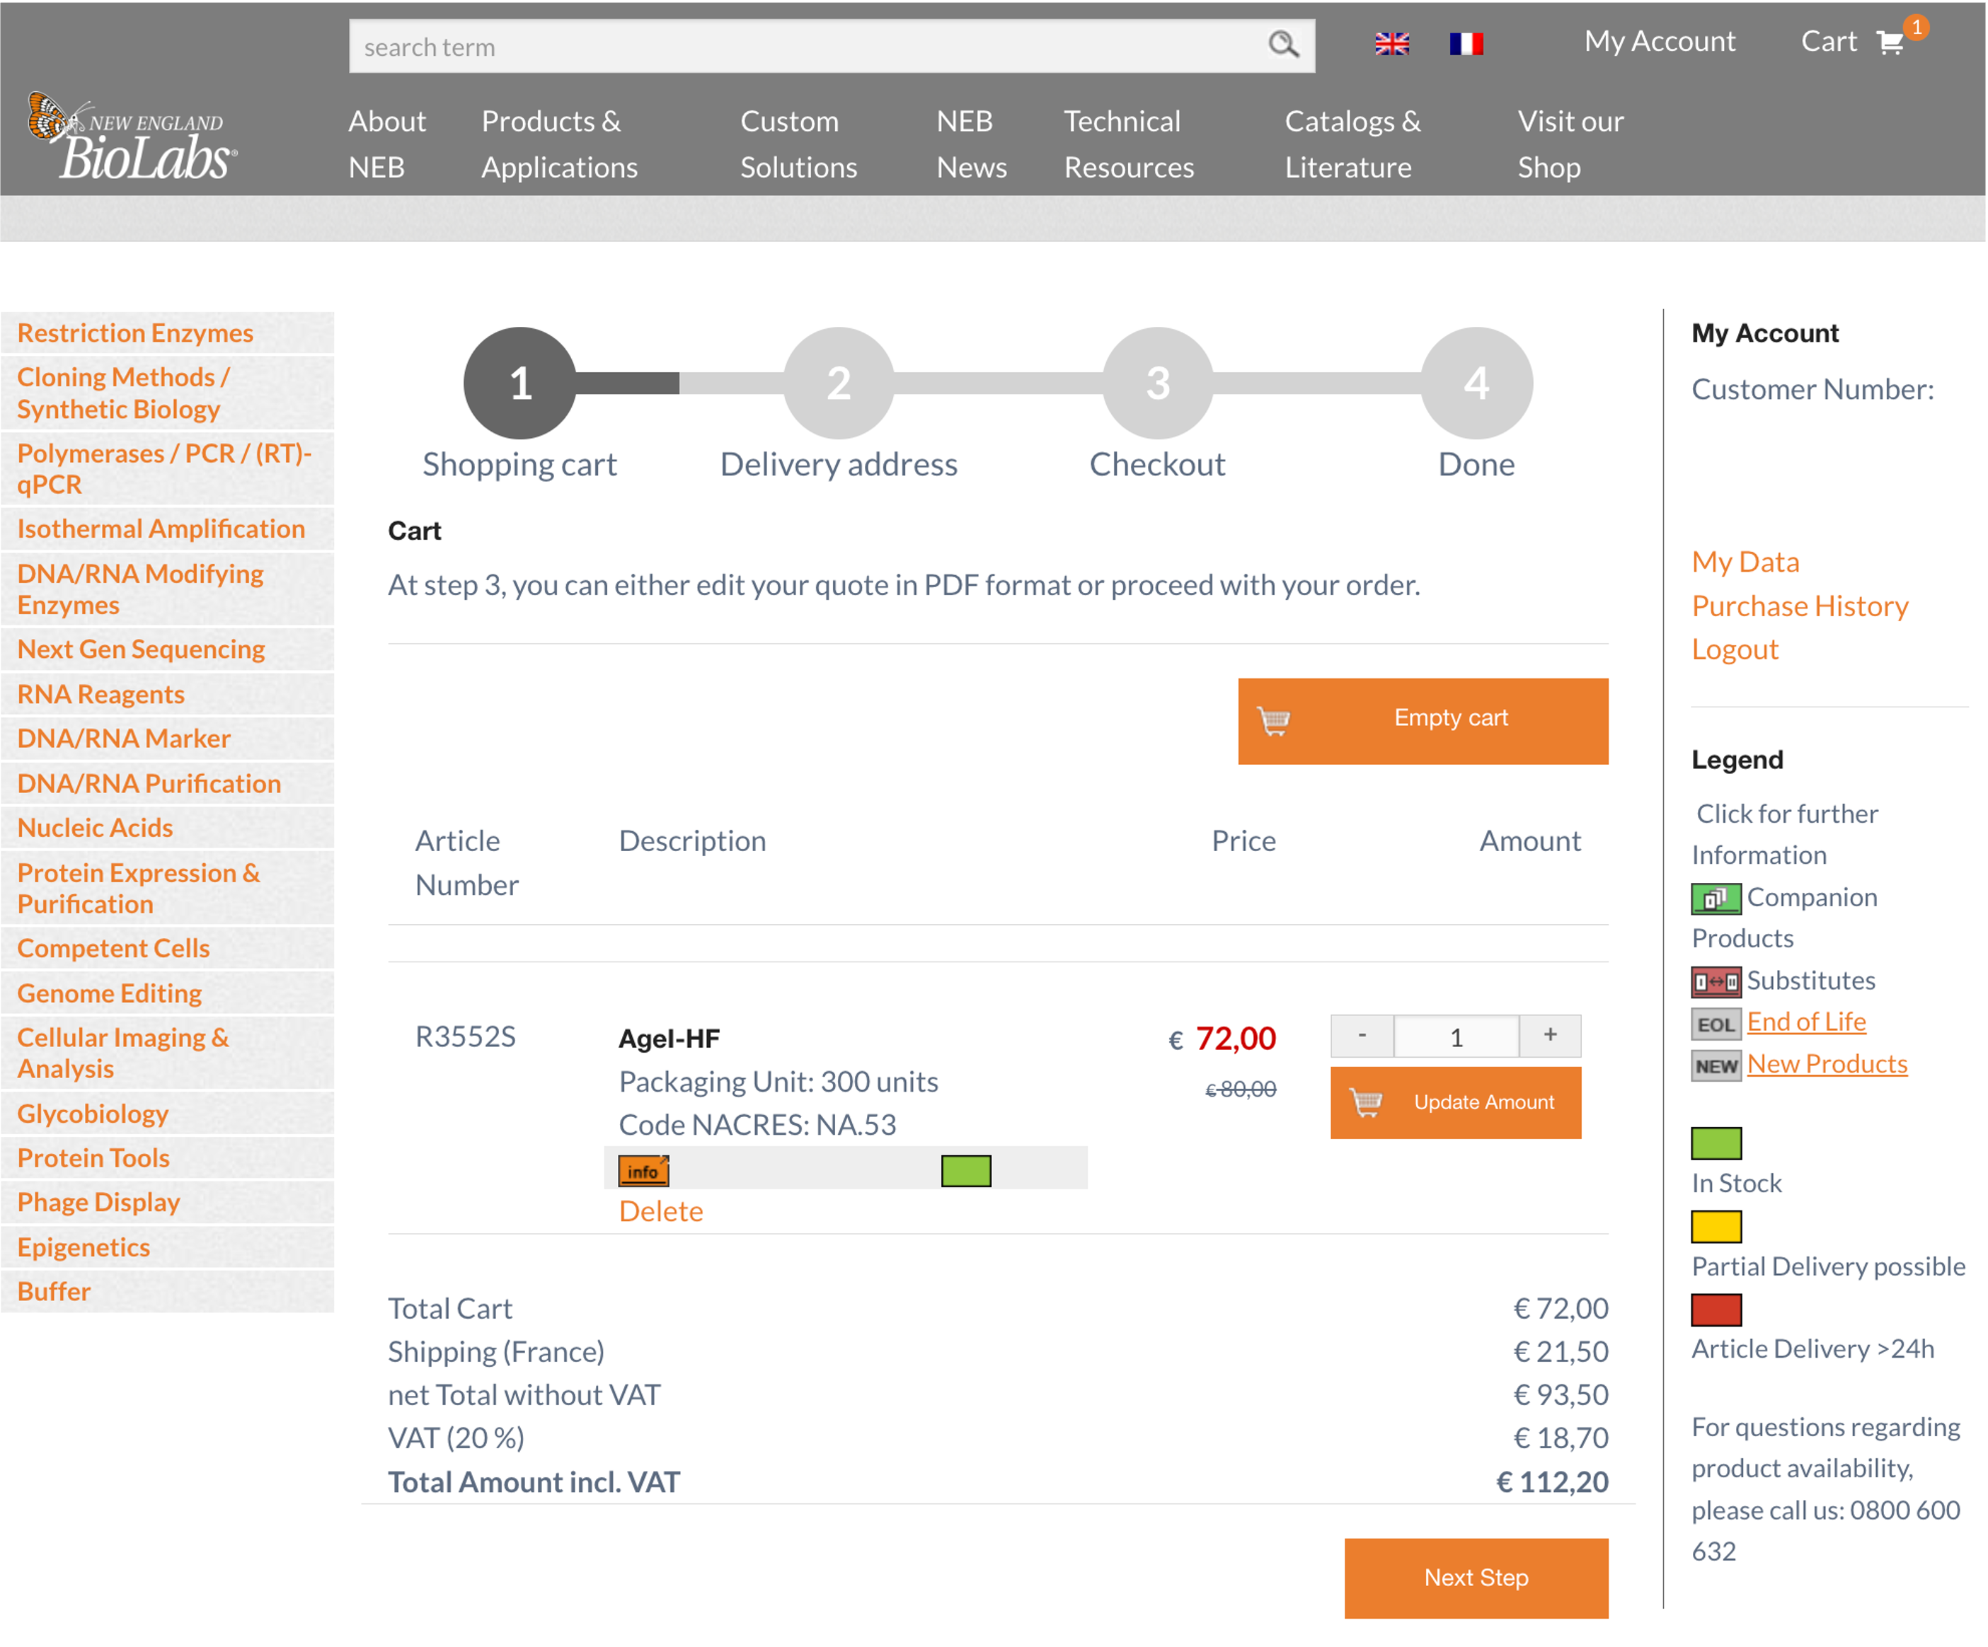Image resolution: width=1988 pixels, height=1647 pixels.
Task: Open My Account in header
Action: click(x=1660, y=42)
